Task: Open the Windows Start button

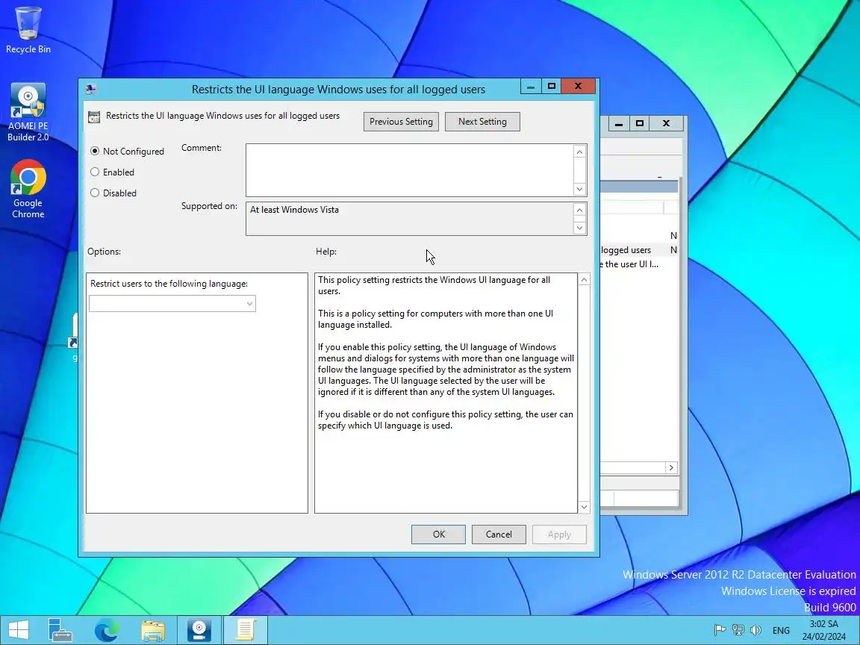Action: tap(18, 629)
